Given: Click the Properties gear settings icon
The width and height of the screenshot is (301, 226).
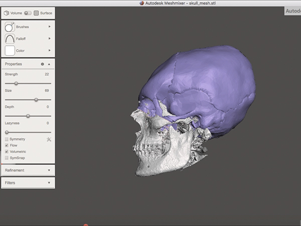Looking at the screenshot, I should pyautogui.click(x=43, y=64).
